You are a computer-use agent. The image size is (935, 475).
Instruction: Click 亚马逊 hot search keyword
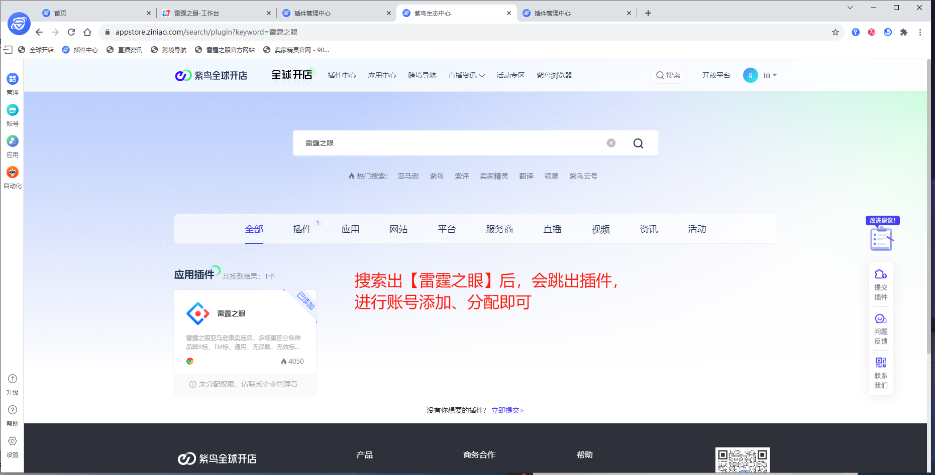click(408, 176)
